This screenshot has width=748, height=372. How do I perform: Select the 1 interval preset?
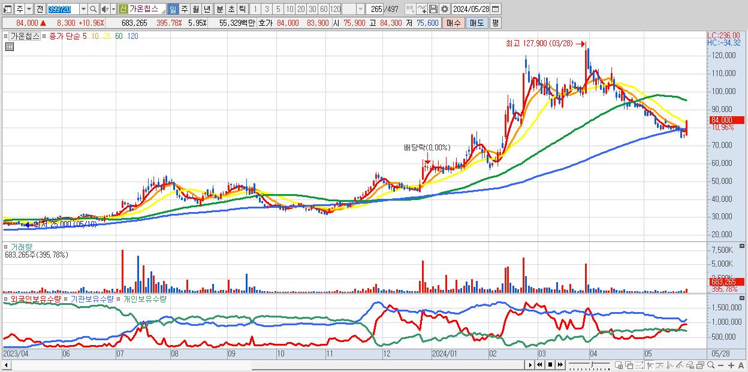tap(255, 9)
